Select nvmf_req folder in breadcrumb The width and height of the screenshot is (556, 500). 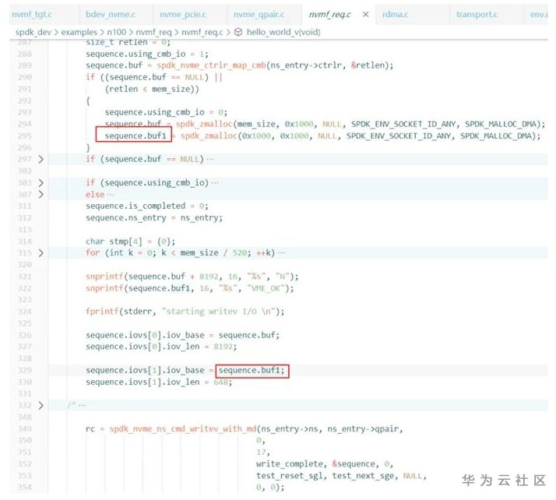pyautogui.click(x=154, y=32)
